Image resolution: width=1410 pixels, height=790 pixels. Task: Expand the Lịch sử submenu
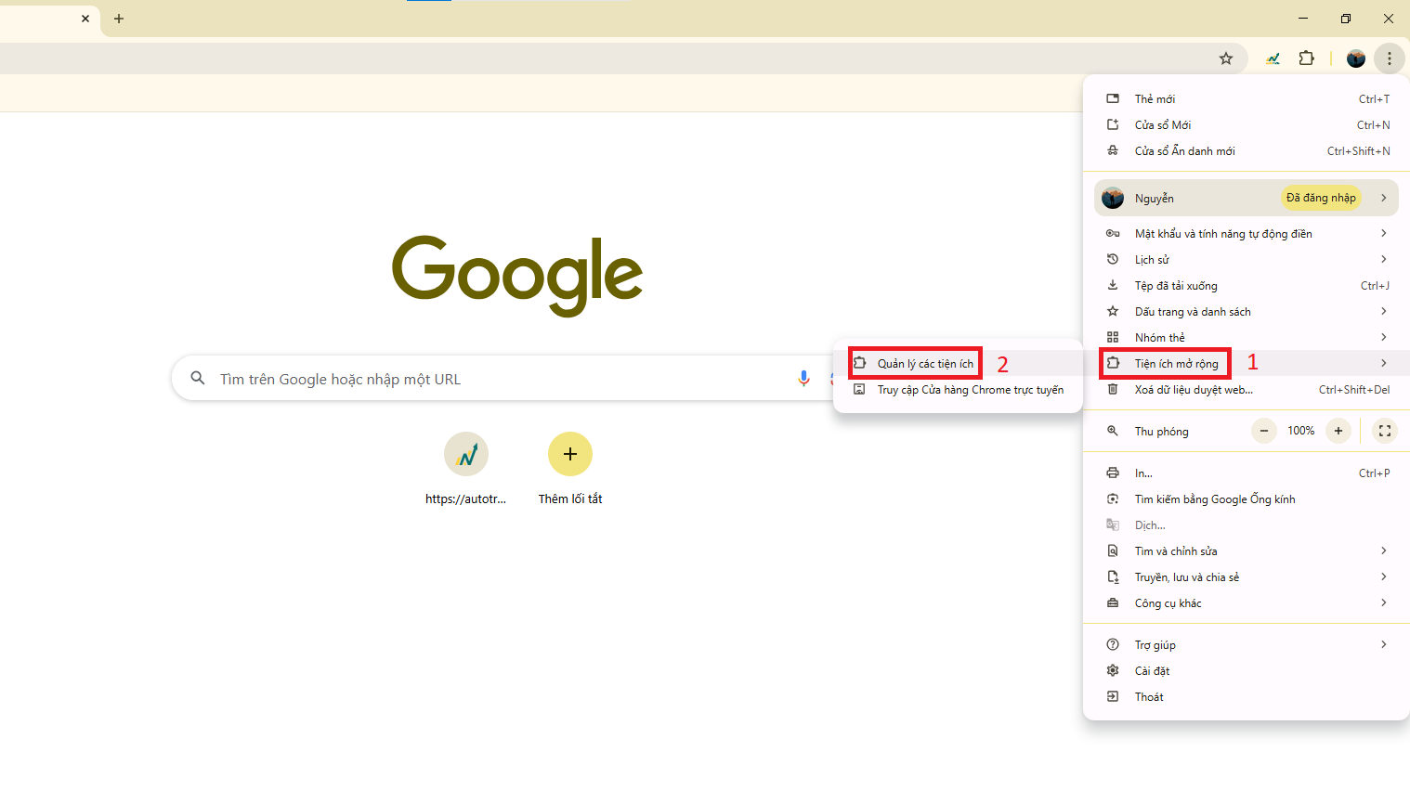click(1247, 260)
